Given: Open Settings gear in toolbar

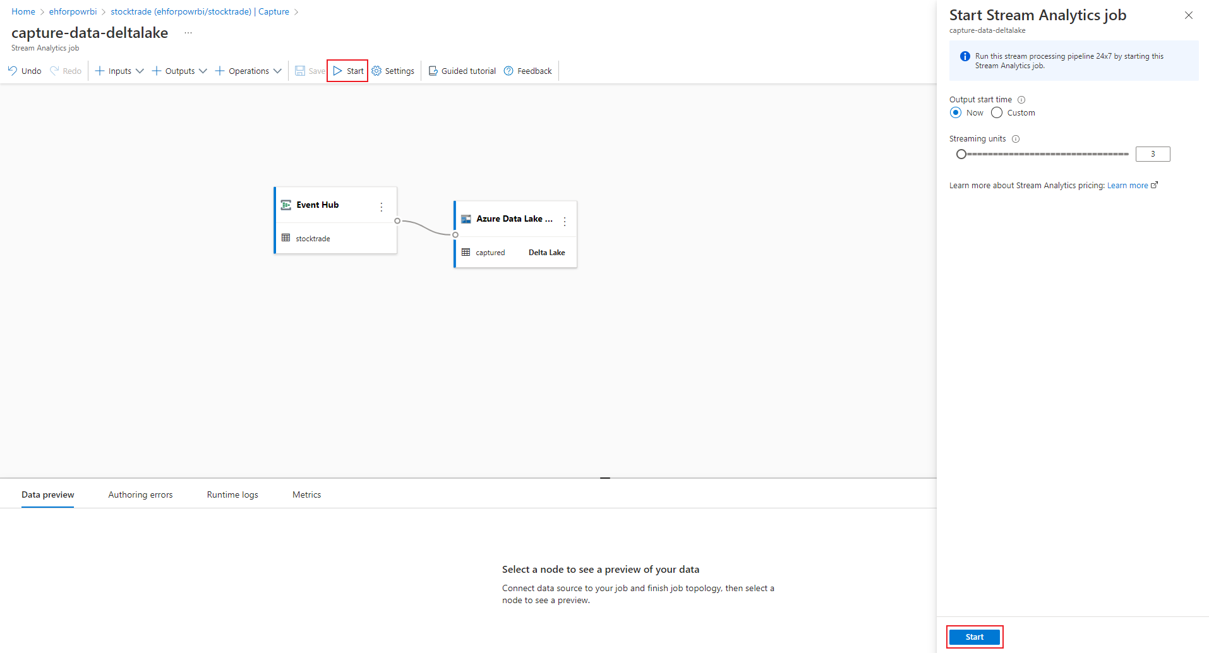Looking at the screenshot, I should coord(376,71).
